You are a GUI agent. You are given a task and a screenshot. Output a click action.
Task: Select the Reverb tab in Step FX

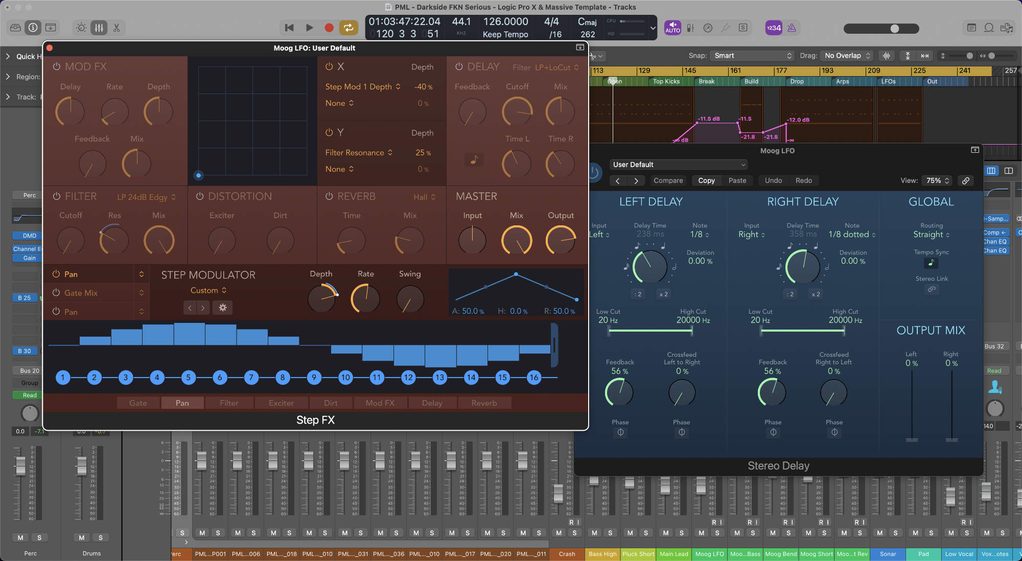(484, 403)
